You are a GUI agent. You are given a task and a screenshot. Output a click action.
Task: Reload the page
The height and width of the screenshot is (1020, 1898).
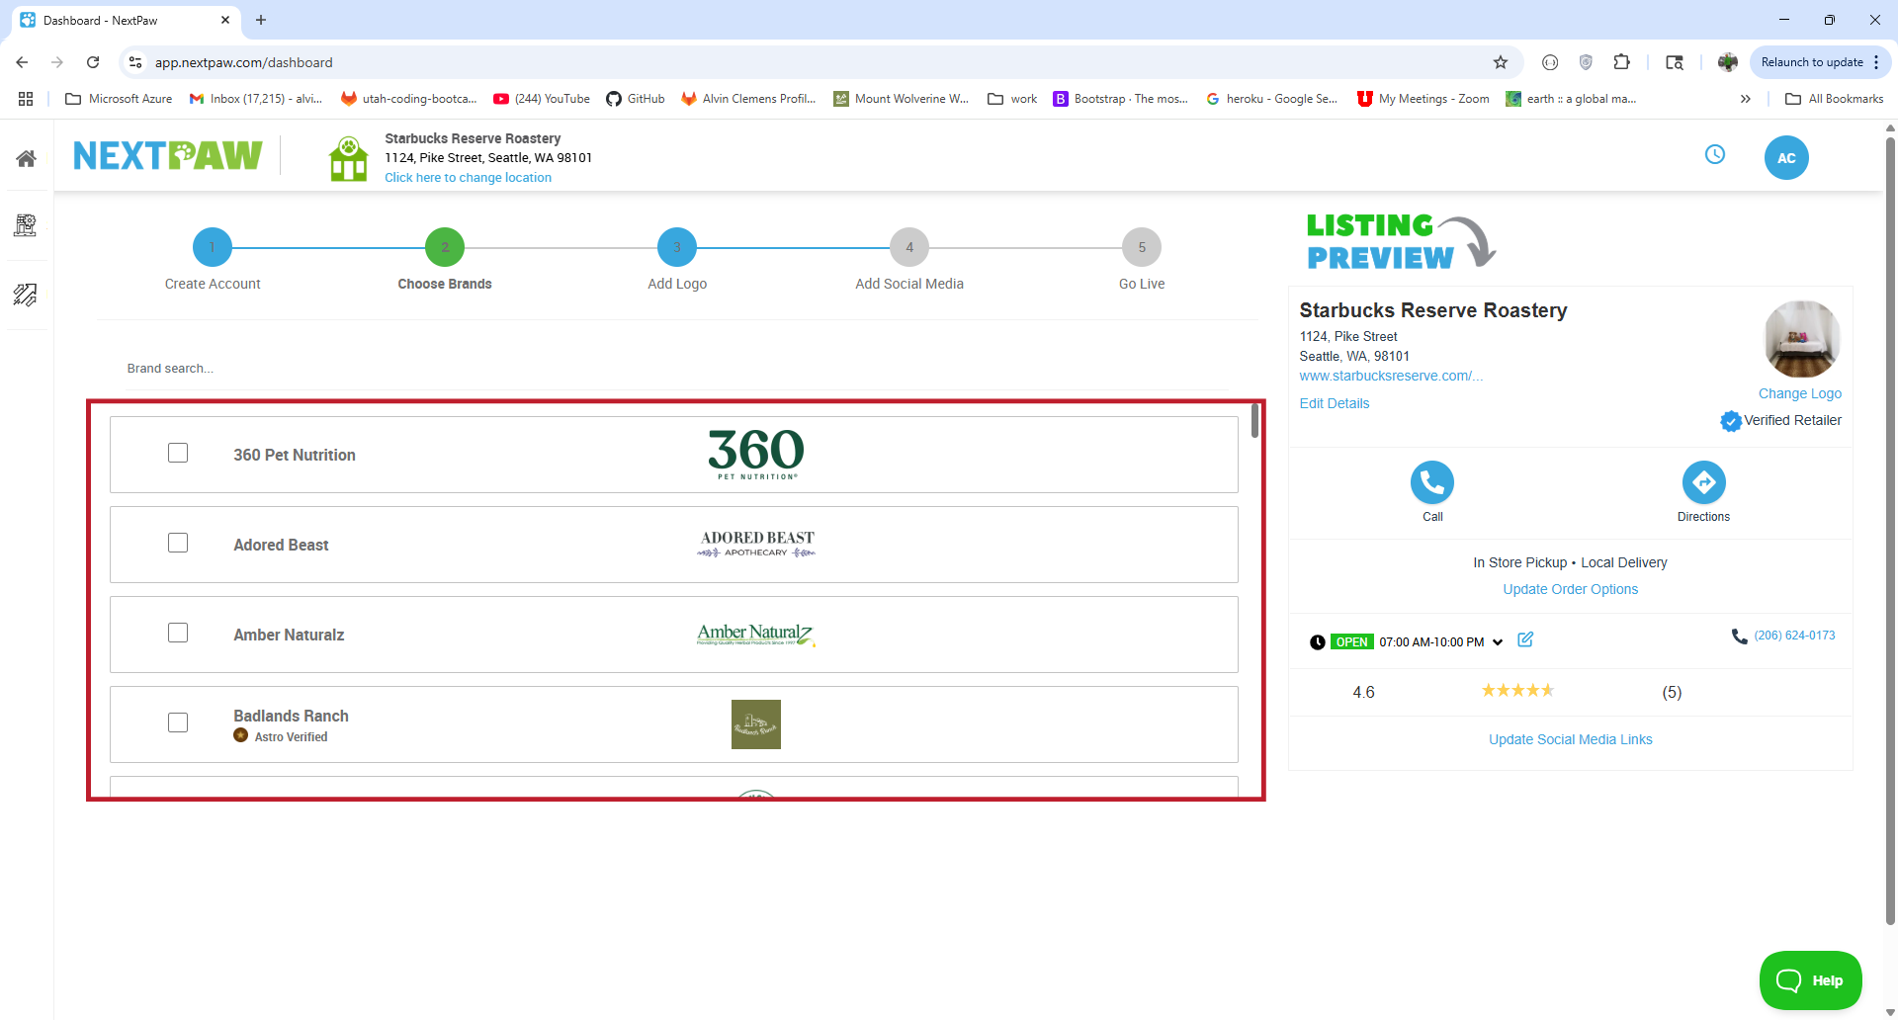(93, 62)
